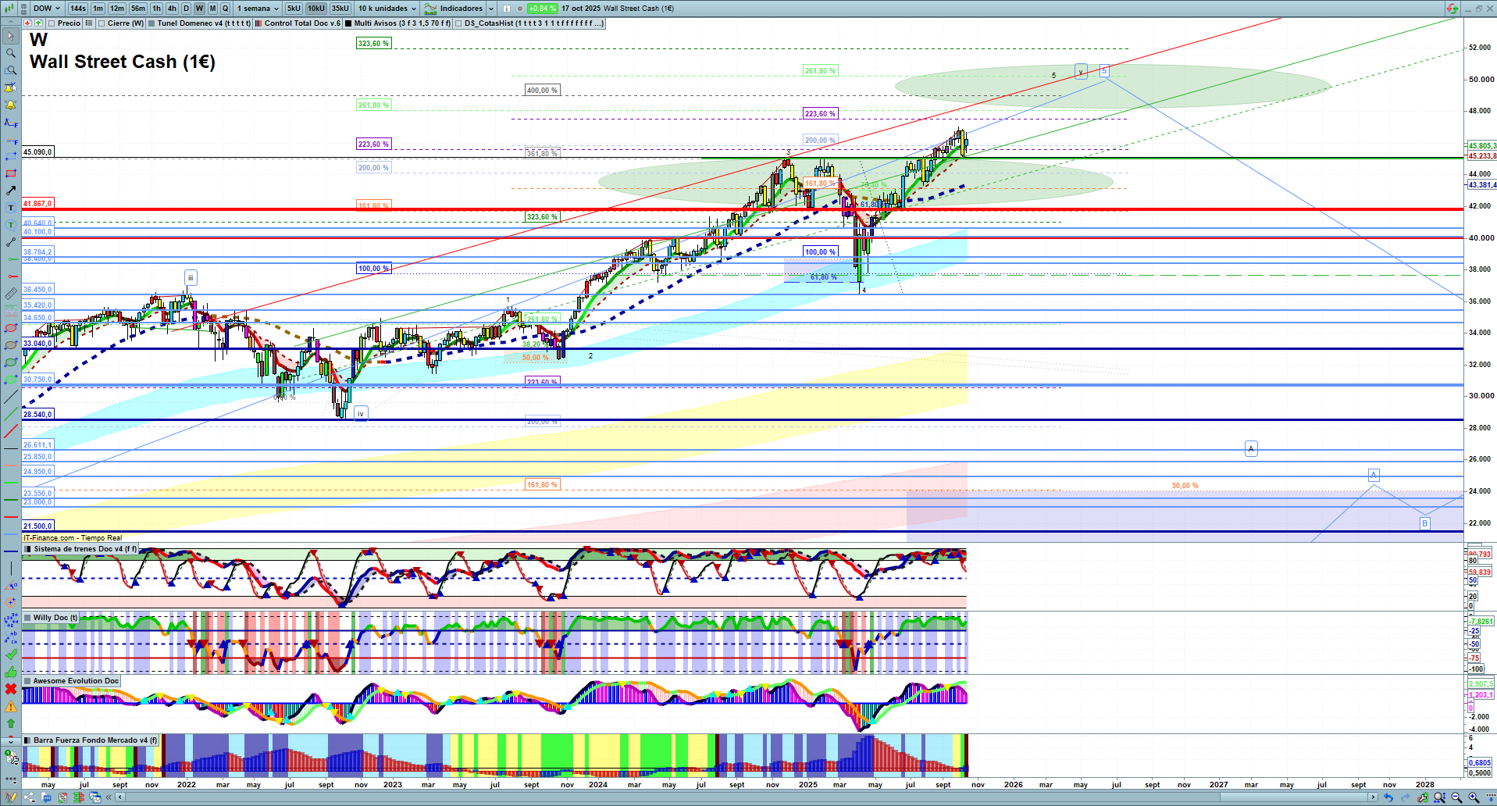The height and width of the screenshot is (806, 1497).
Task: Open the DS_CotasHist indicator label
Action: 533,23
